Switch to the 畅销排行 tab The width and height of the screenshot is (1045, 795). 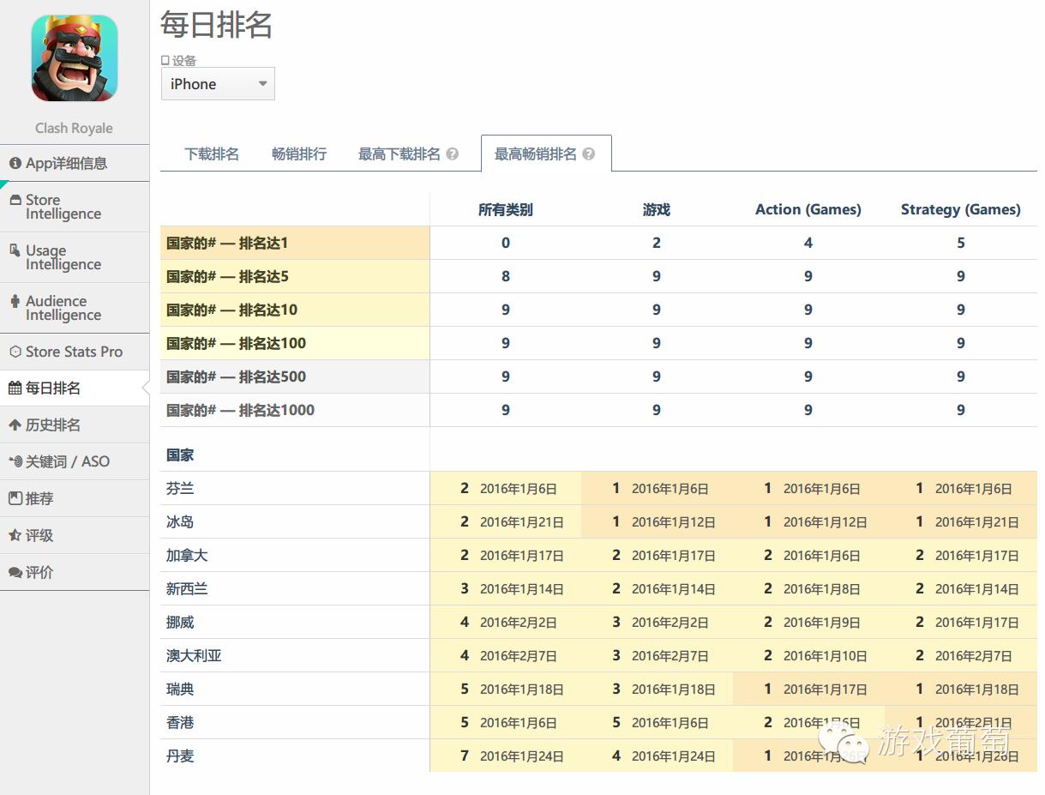click(298, 153)
